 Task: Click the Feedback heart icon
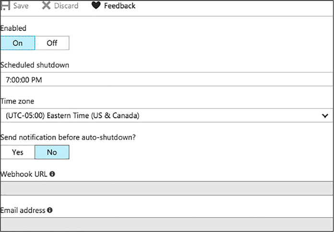click(x=96, y=6)
